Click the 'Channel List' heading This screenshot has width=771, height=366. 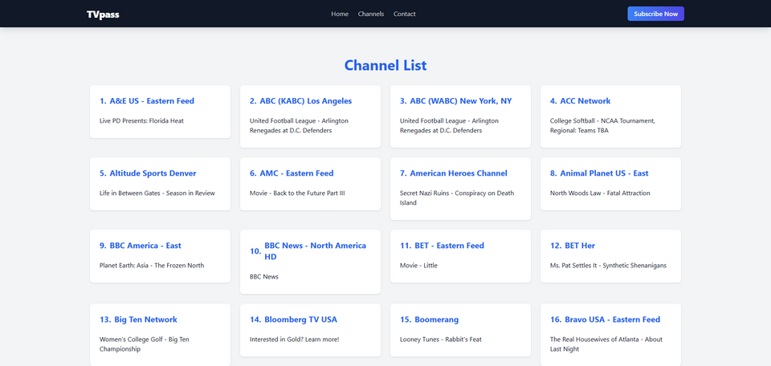point(385,65)
